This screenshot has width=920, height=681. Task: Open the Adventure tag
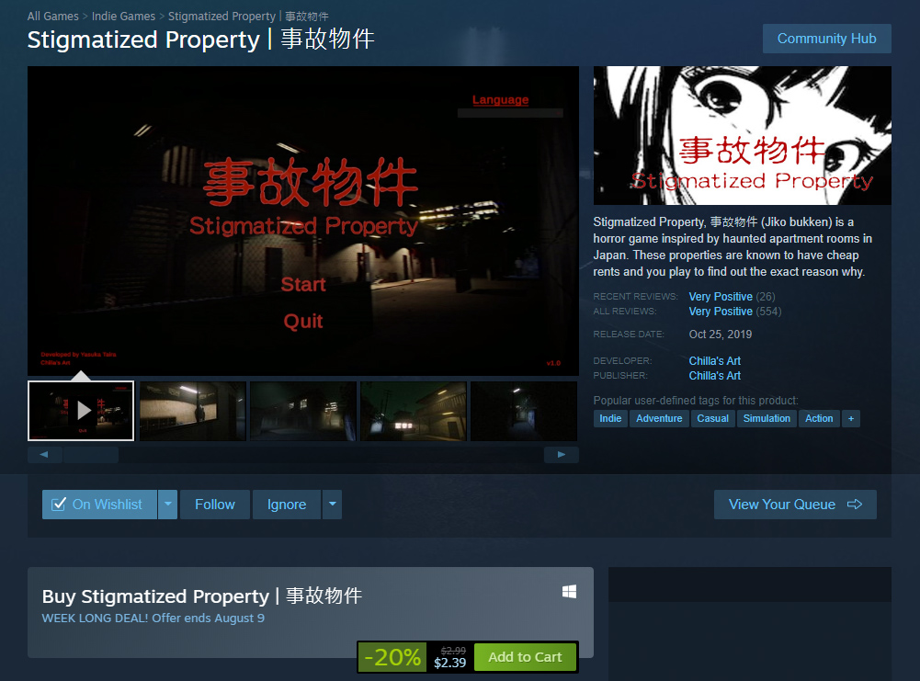tap(659, 418)
